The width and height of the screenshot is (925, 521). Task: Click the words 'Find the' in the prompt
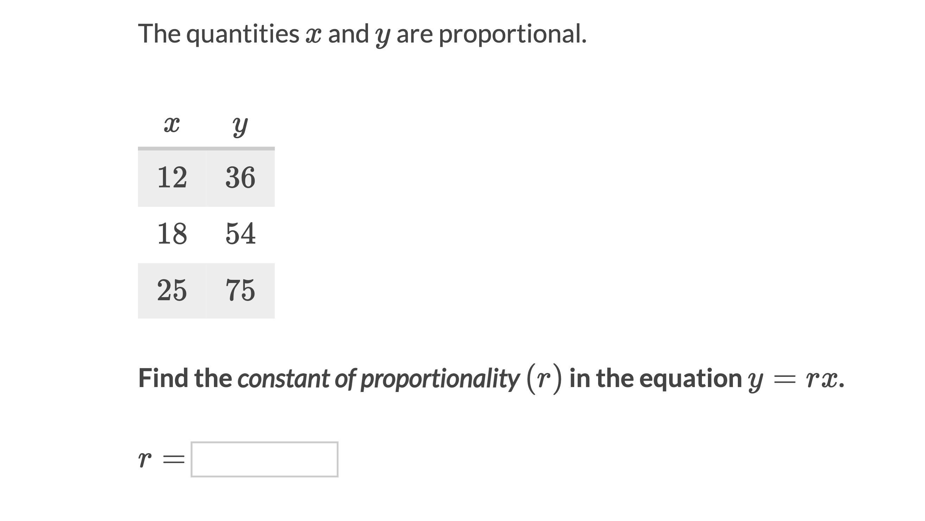(185, 378)
